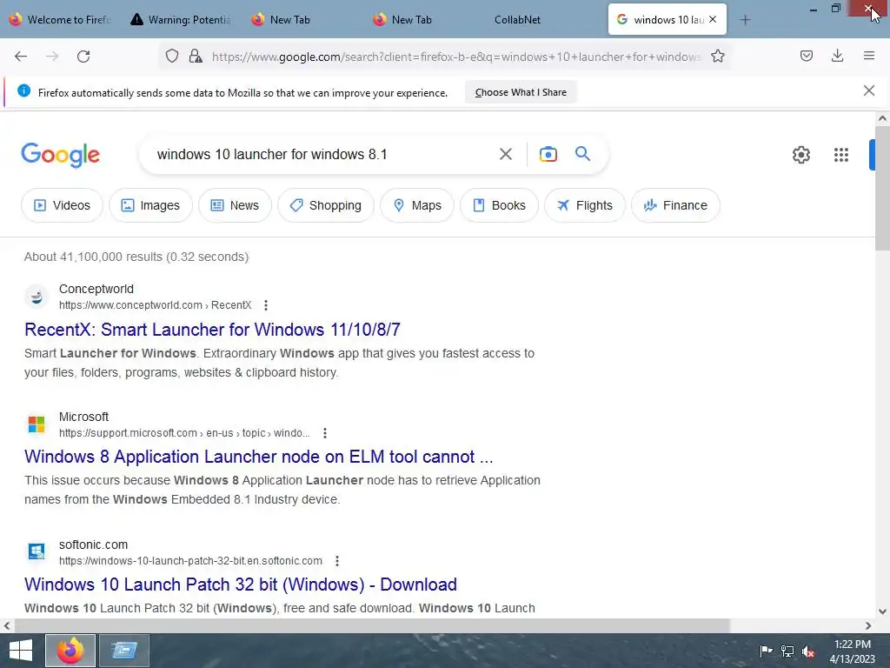890x668 pixels.
Task: Filter results by Flights
Action: tap(585, 205)
